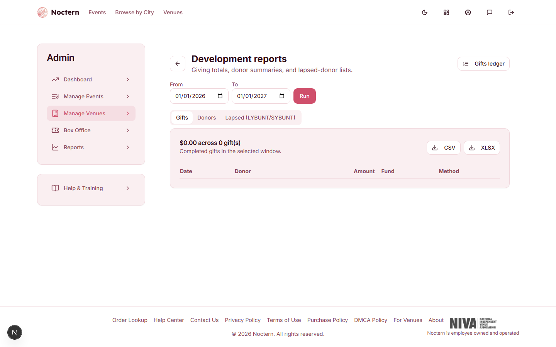The width and height of the screenshot is (556, 347).
Task: Run the report
Action: pos(305,96)
